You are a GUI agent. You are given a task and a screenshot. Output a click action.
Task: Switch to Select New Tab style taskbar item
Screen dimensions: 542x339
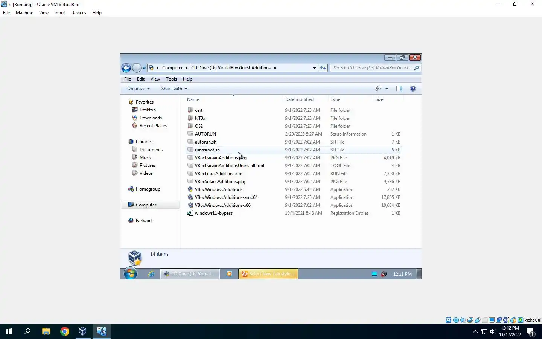268,274
